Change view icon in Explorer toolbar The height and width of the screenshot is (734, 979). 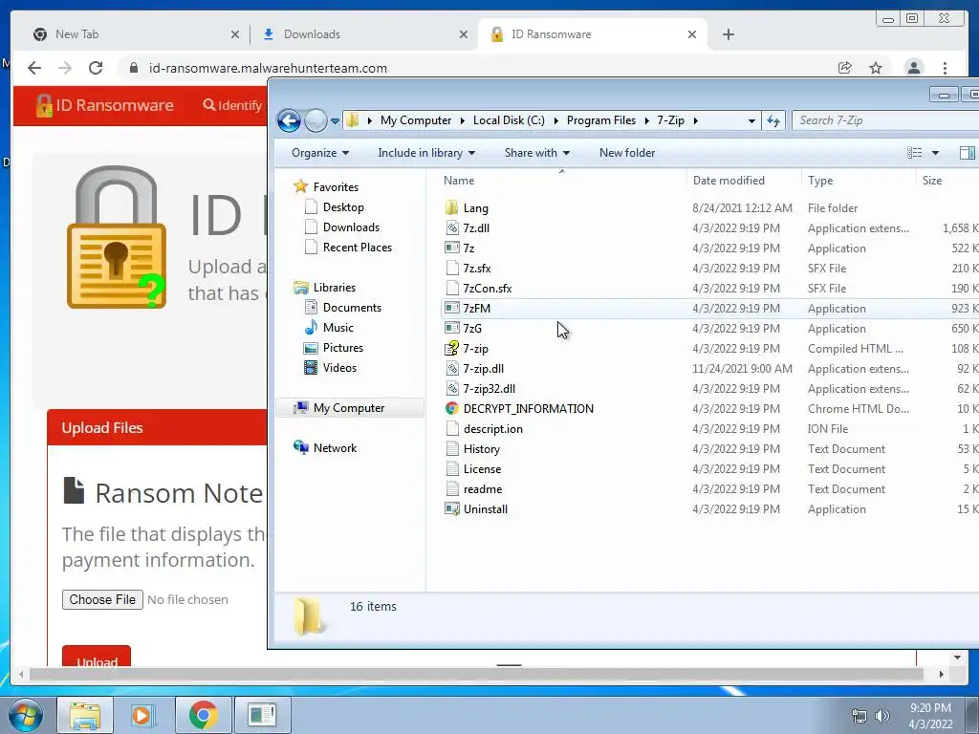click(x=914, y=153)
